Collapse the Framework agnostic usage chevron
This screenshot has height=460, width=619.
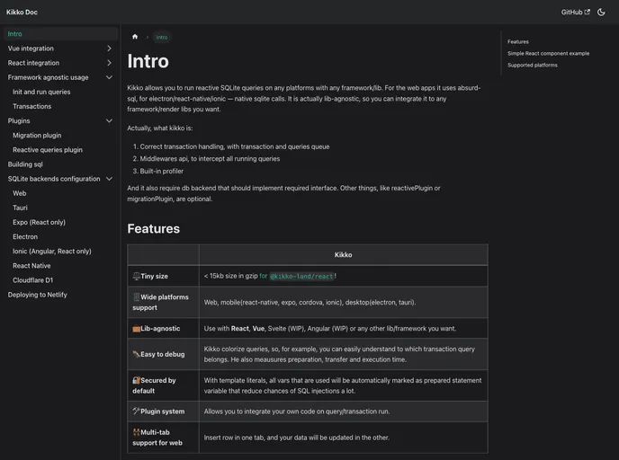[x=110, y=77]
